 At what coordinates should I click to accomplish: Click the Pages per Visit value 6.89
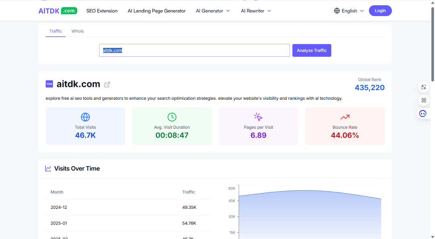258,135
